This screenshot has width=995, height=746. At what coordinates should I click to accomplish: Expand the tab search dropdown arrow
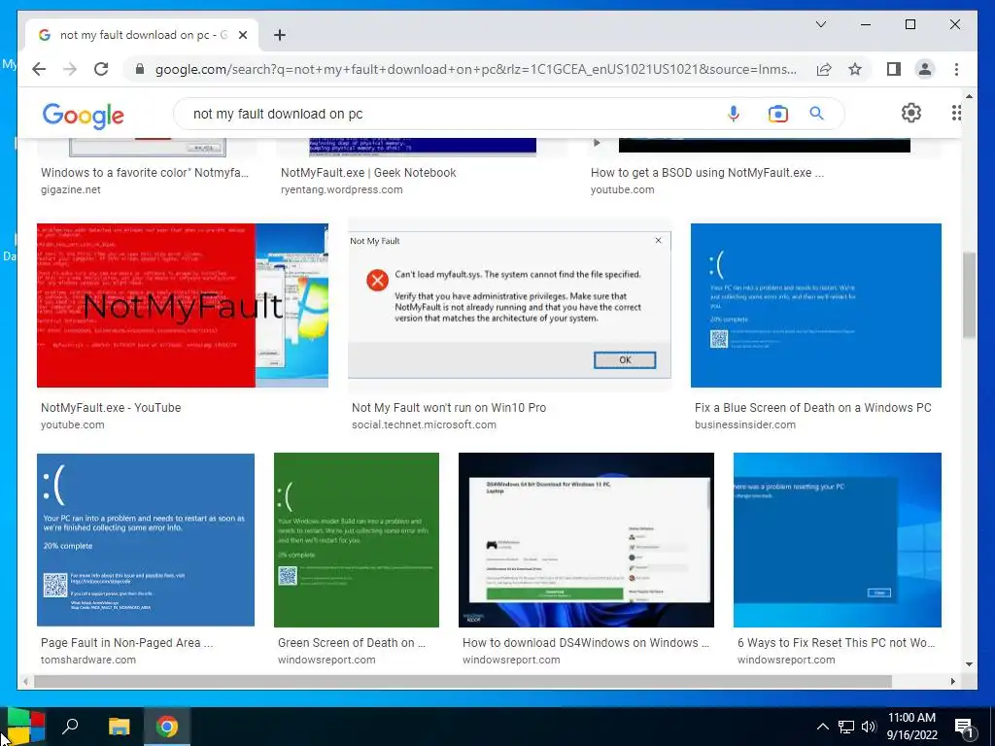pyautogui.click(x=820, y=24)
